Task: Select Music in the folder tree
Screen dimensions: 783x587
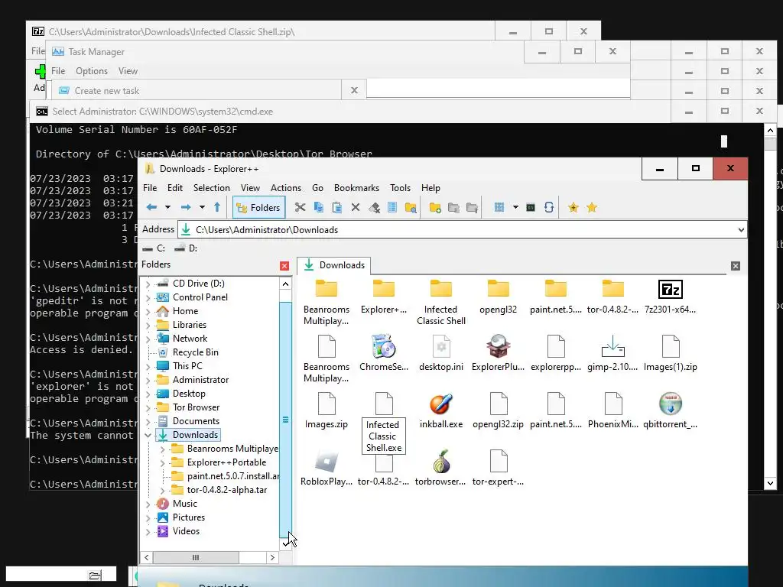Action: click(x=185, y=504)
